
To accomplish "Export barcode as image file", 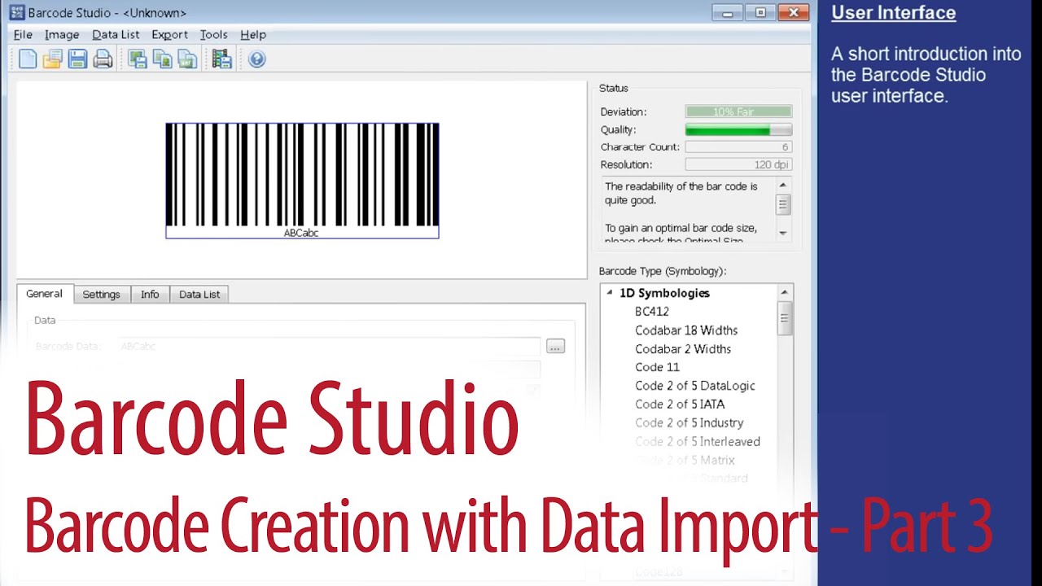I will coord(138,59).
